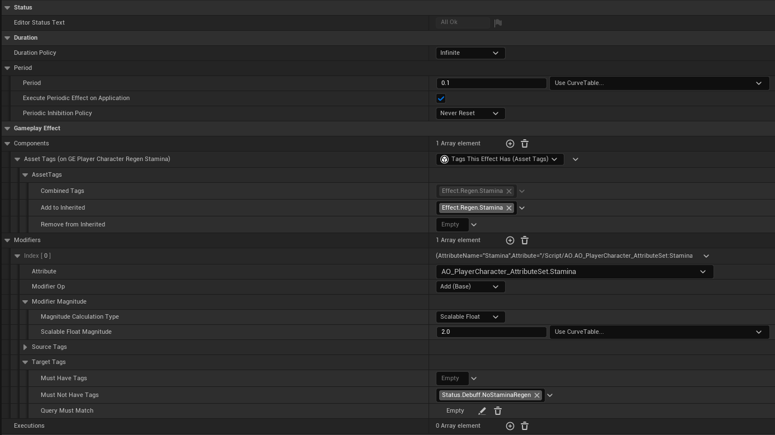Click X on Combined Tags Effect.Regen.Stamina
This screenshot has width=775, height=435.
coord(509,191)
